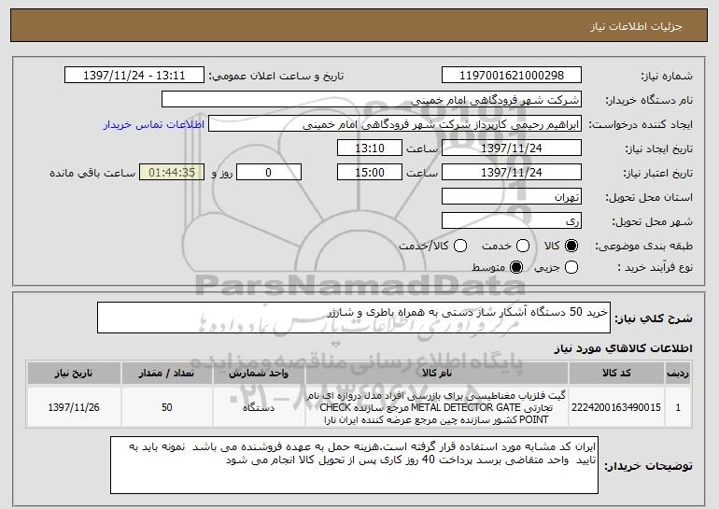Click the نام کالا column header

click(x=437, y=373)
